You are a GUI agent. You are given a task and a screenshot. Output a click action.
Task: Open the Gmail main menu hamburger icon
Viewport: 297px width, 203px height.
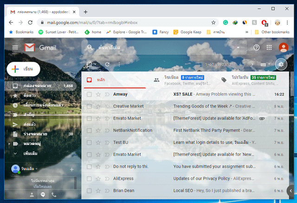click(x=15, y=47)
